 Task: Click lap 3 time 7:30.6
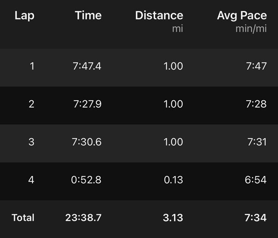87,142
